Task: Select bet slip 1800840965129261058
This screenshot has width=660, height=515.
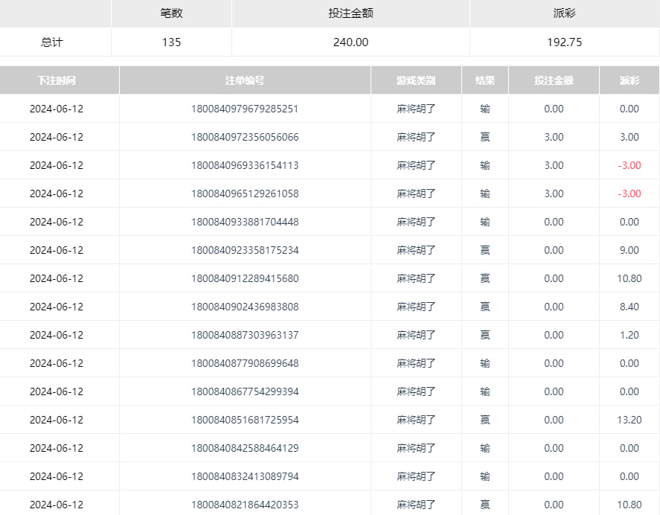Action: point(245,193)
